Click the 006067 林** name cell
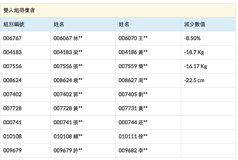The image size is (238, 160). [x=68, y=38]
